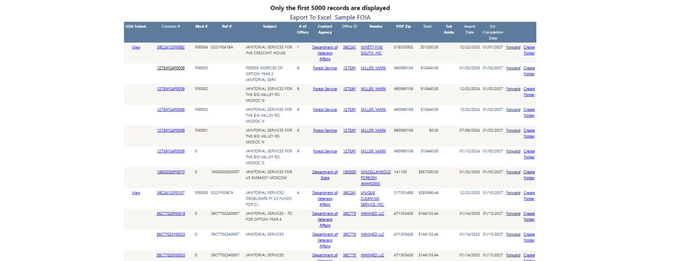Select ref number 19GE5026D0007
This screenshot has height=261, width=694.
225,172
